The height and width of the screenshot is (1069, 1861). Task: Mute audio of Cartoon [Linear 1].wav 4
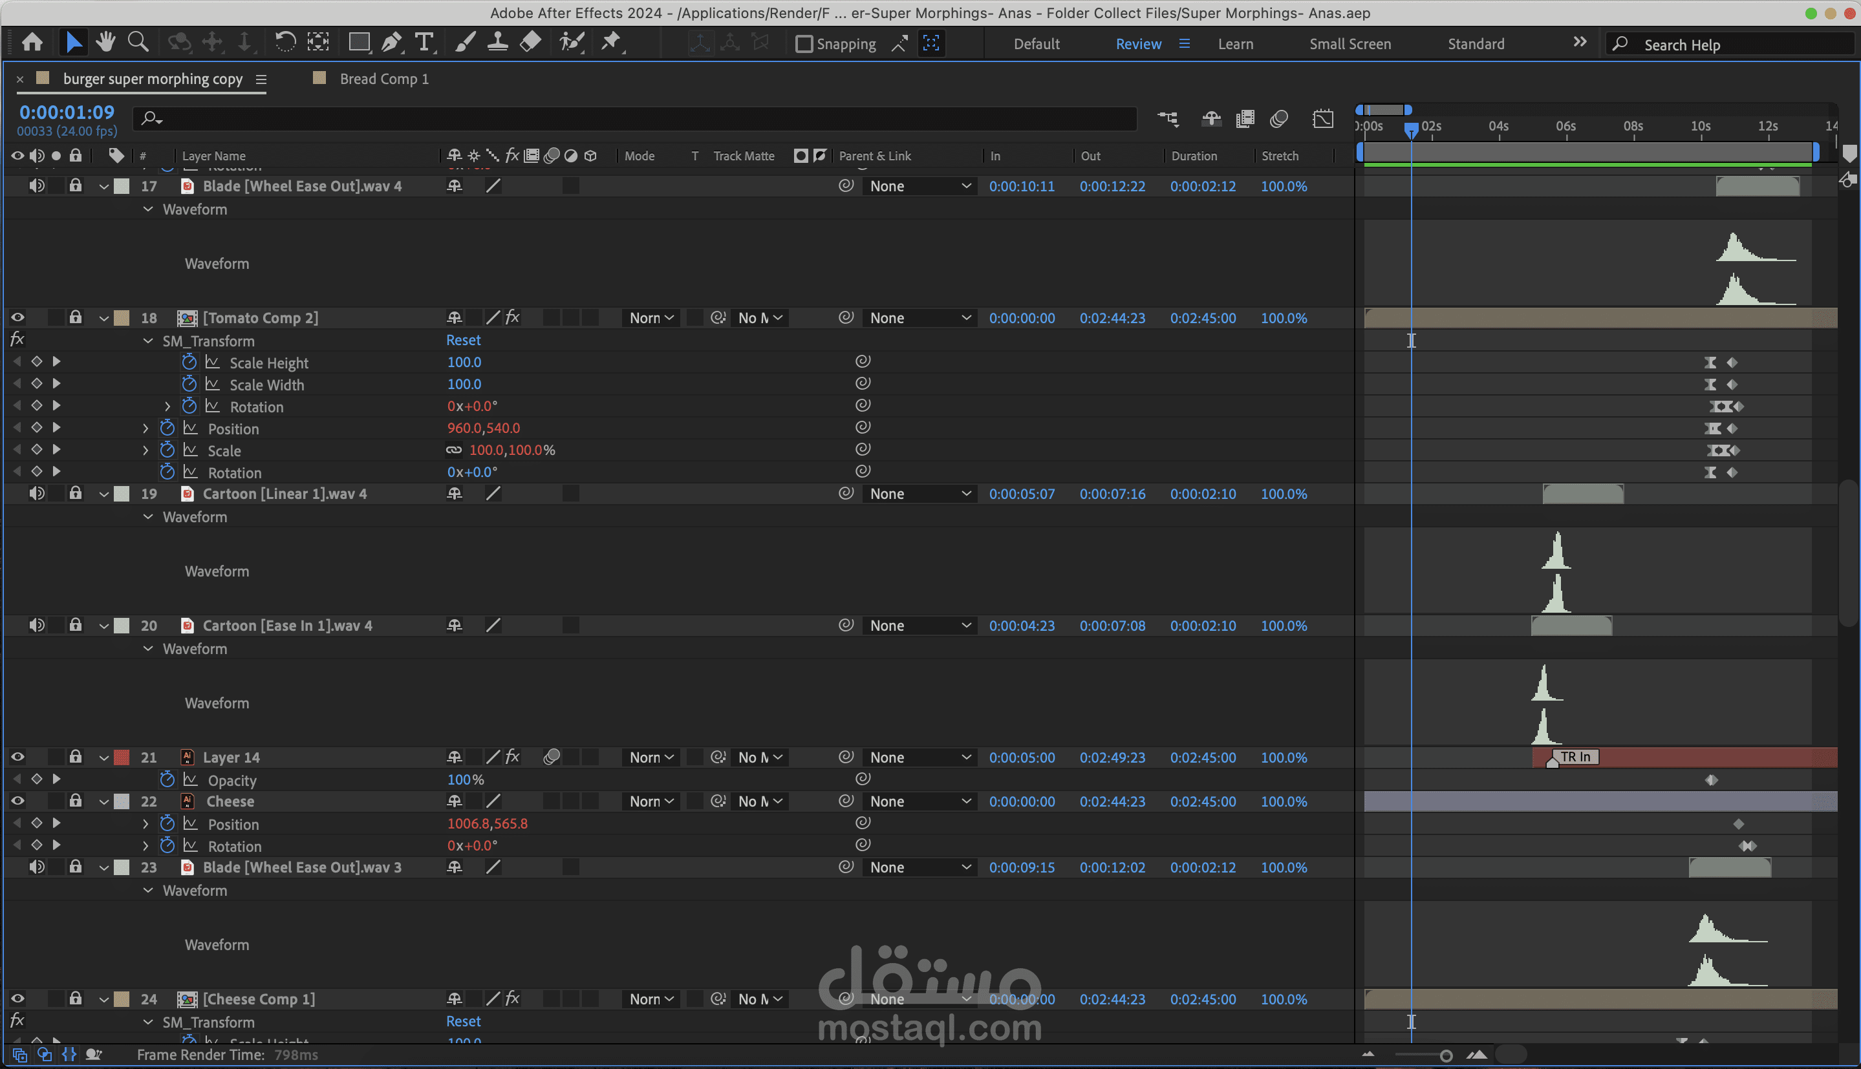coord(36,493)
